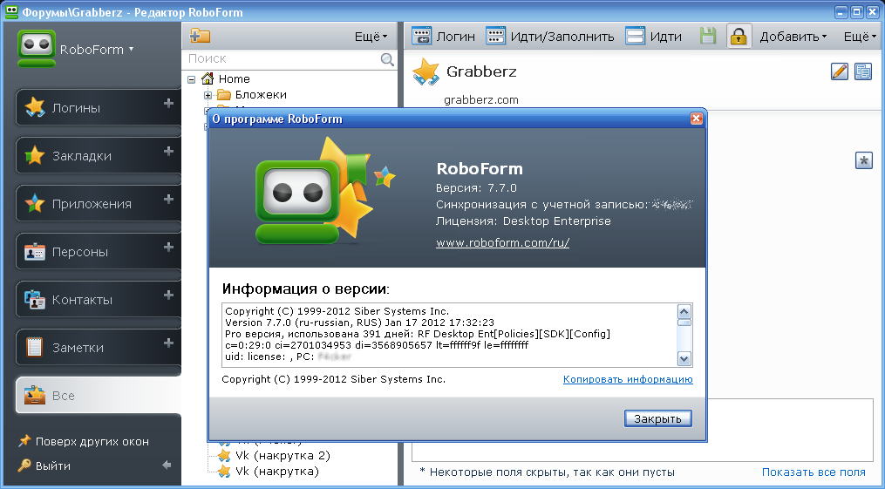The image size is (885, 489).
Task: Click Идти/Заполнить toolbar button
Action: pyautogui.click(x=549, y=37)
